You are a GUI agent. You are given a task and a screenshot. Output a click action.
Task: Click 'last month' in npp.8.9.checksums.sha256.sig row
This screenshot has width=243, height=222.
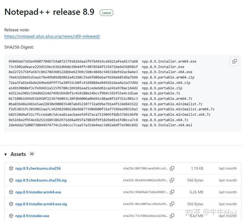(228, 180)
